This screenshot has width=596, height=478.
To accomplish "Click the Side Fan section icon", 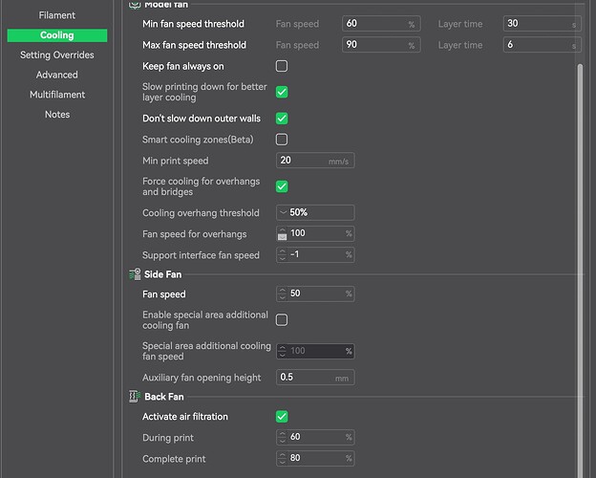I will click(135, 274).
